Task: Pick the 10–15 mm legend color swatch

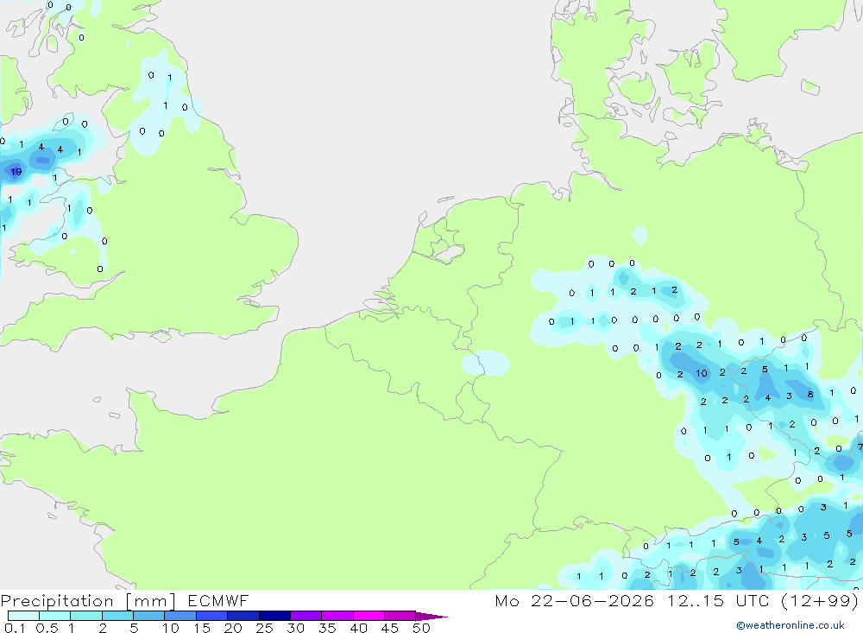Action: [180, 616]
